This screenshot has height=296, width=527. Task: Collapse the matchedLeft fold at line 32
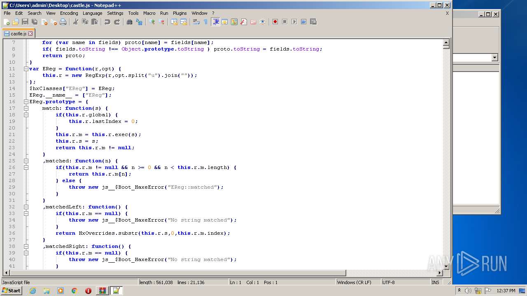(26, 207)
